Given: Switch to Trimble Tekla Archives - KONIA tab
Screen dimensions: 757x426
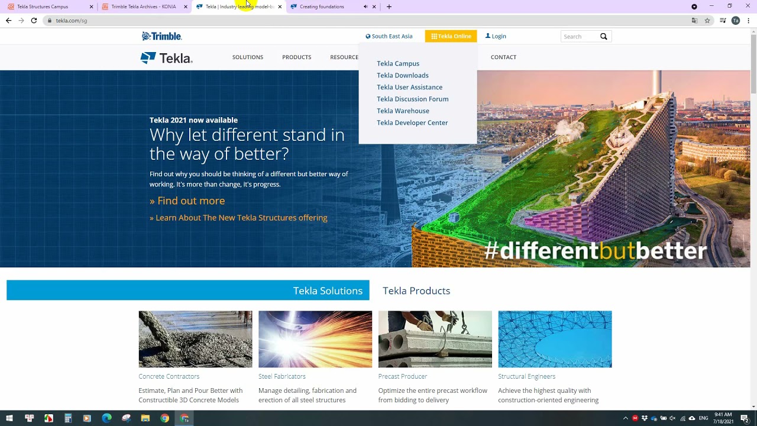Looking at the screenshot, I should [144, 7].
